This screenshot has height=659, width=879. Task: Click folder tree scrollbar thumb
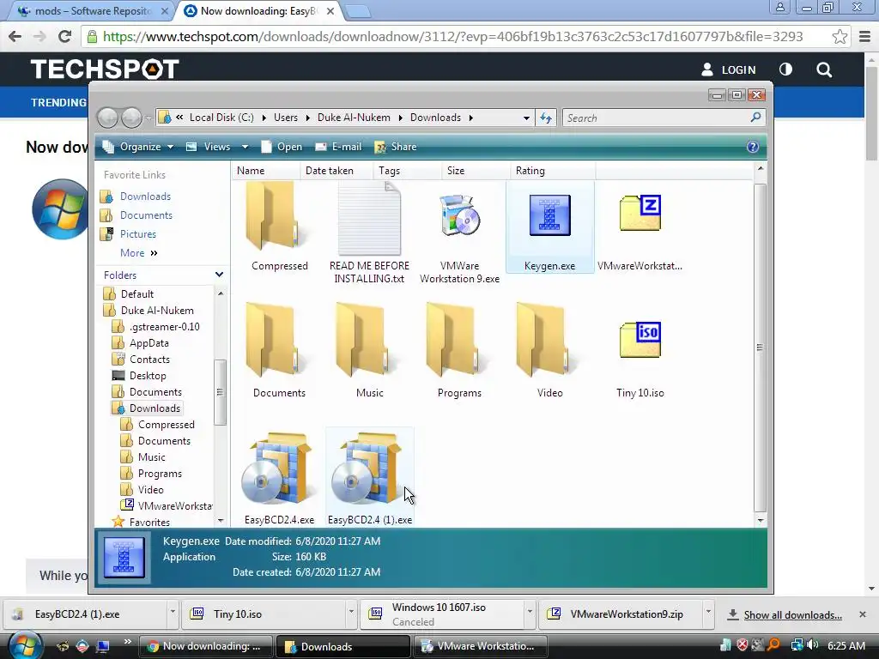click(x=220, y=392)
